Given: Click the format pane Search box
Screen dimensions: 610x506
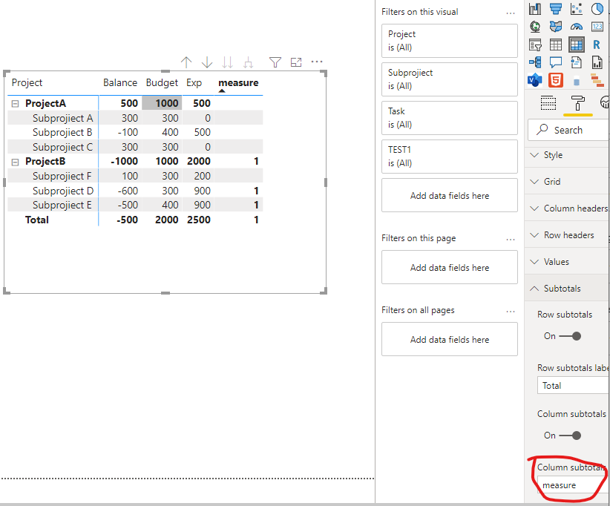Looking at the screenshot, I should (x=568, y=130).
